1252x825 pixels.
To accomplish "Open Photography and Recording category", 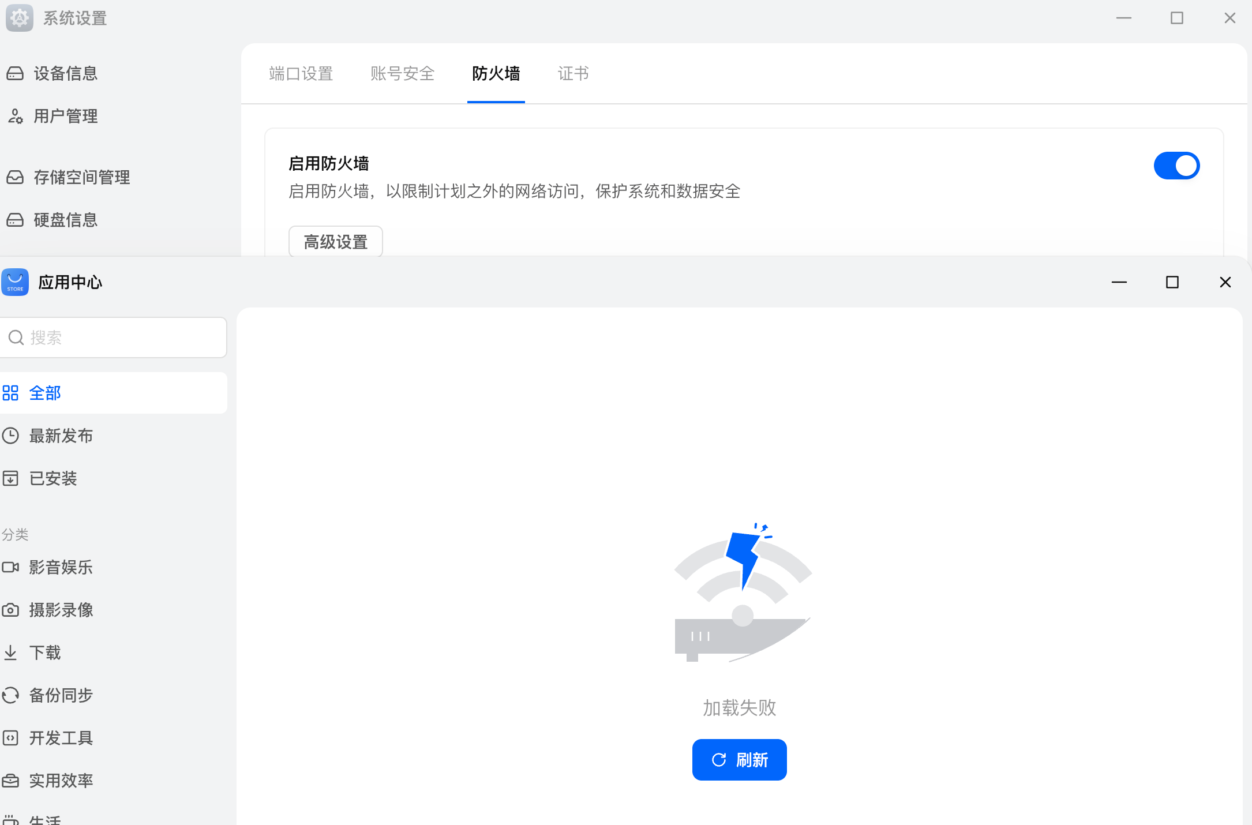I will point(61,610).
